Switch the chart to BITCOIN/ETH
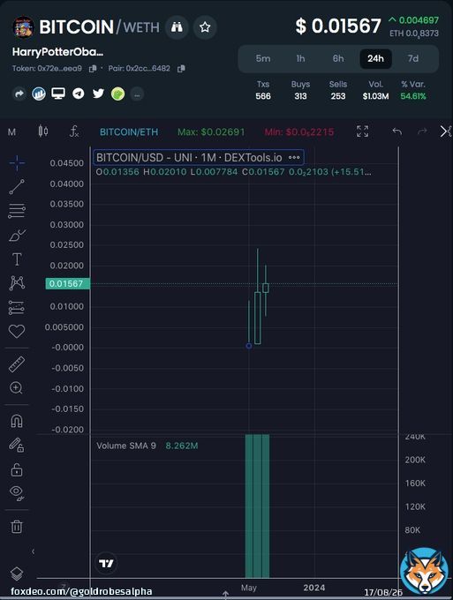Screen dimensions: 453x600 pos(129,132)
